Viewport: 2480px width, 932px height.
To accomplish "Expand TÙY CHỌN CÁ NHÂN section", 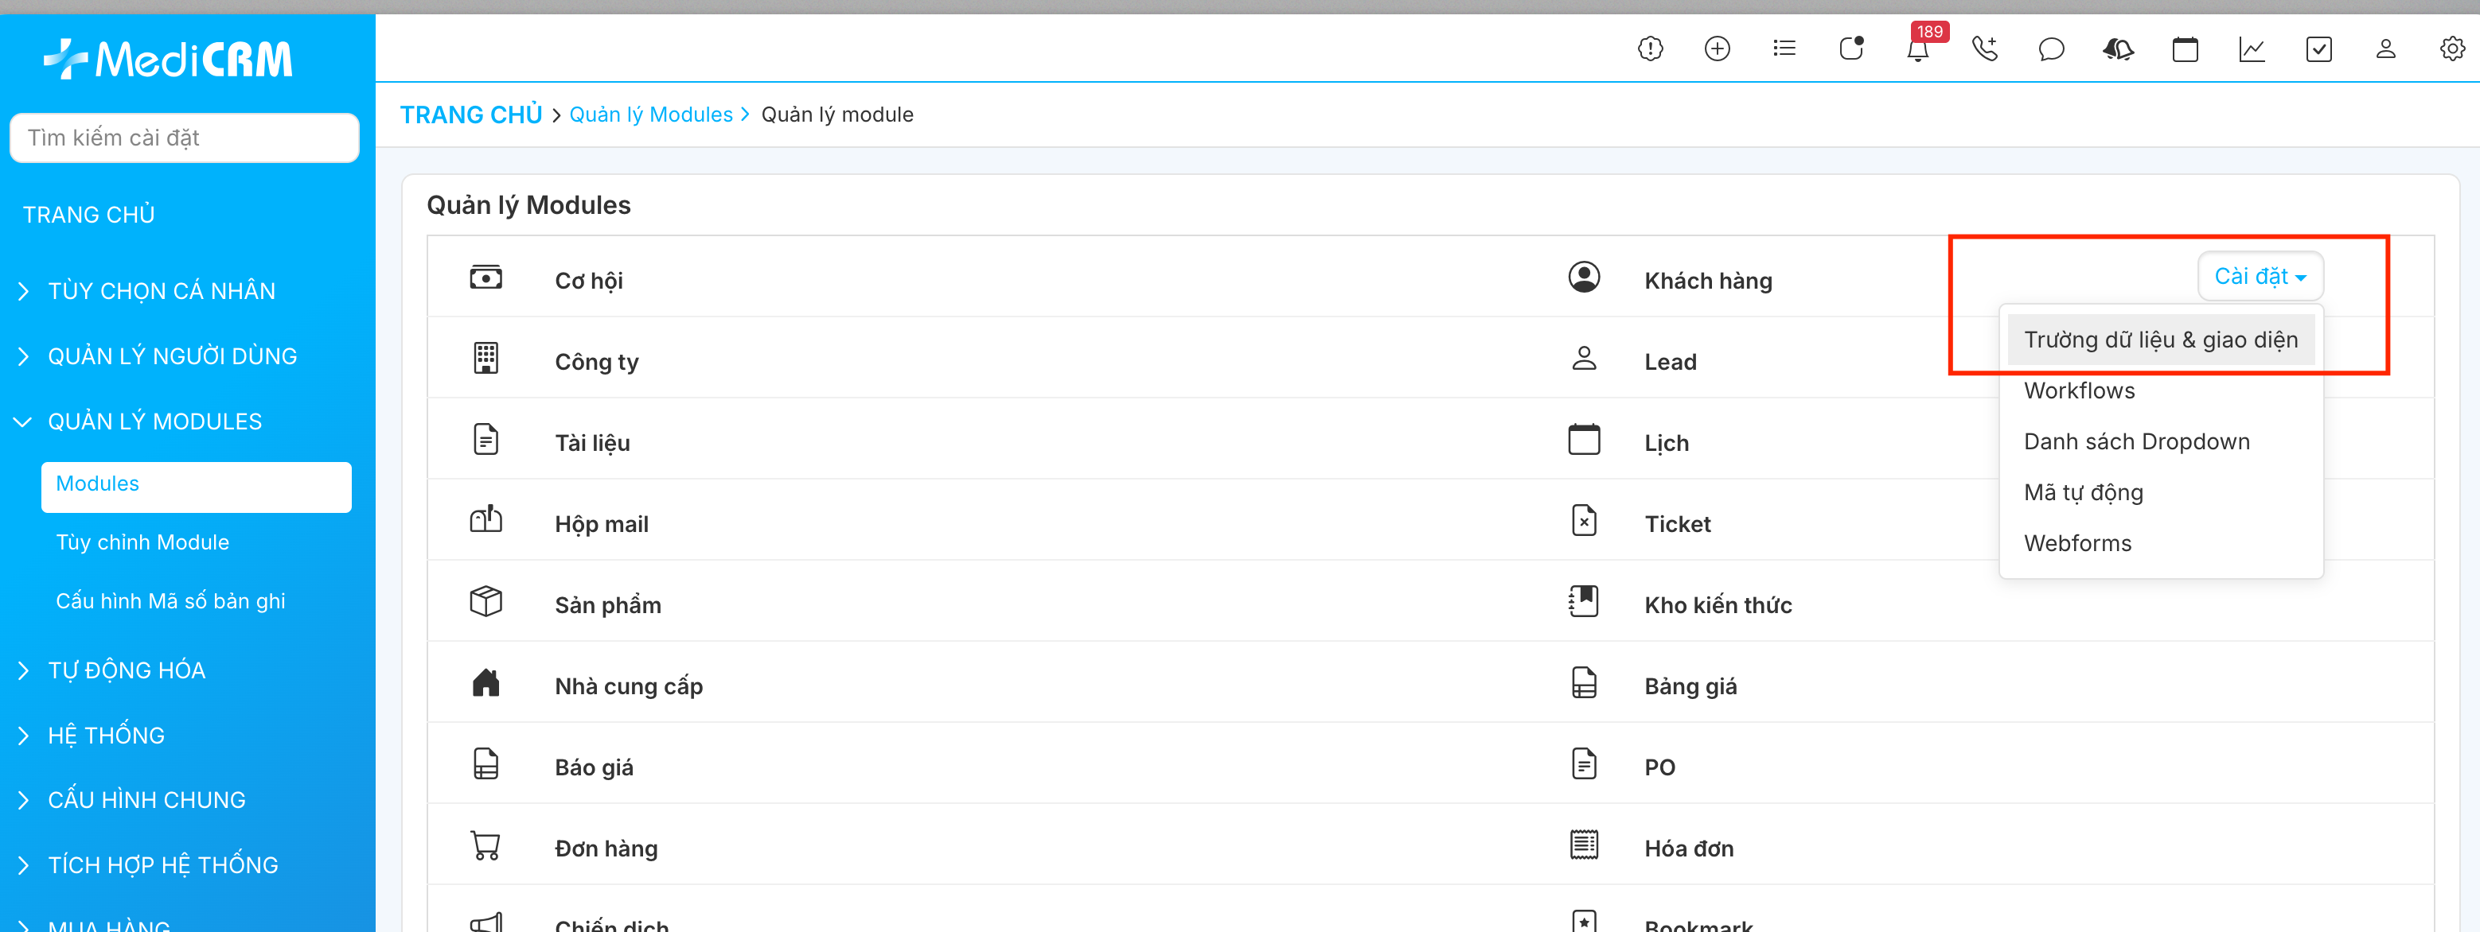I will pos(161,291).
